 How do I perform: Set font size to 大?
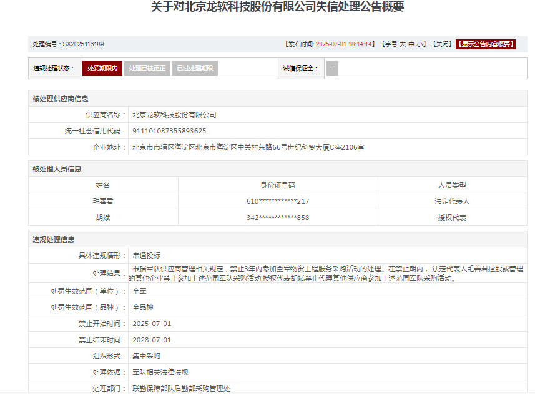tap(403, 44)
